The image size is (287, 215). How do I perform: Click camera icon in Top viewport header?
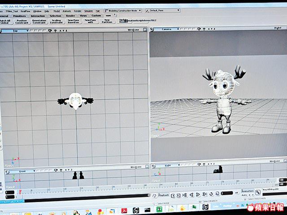pos(50,31)
